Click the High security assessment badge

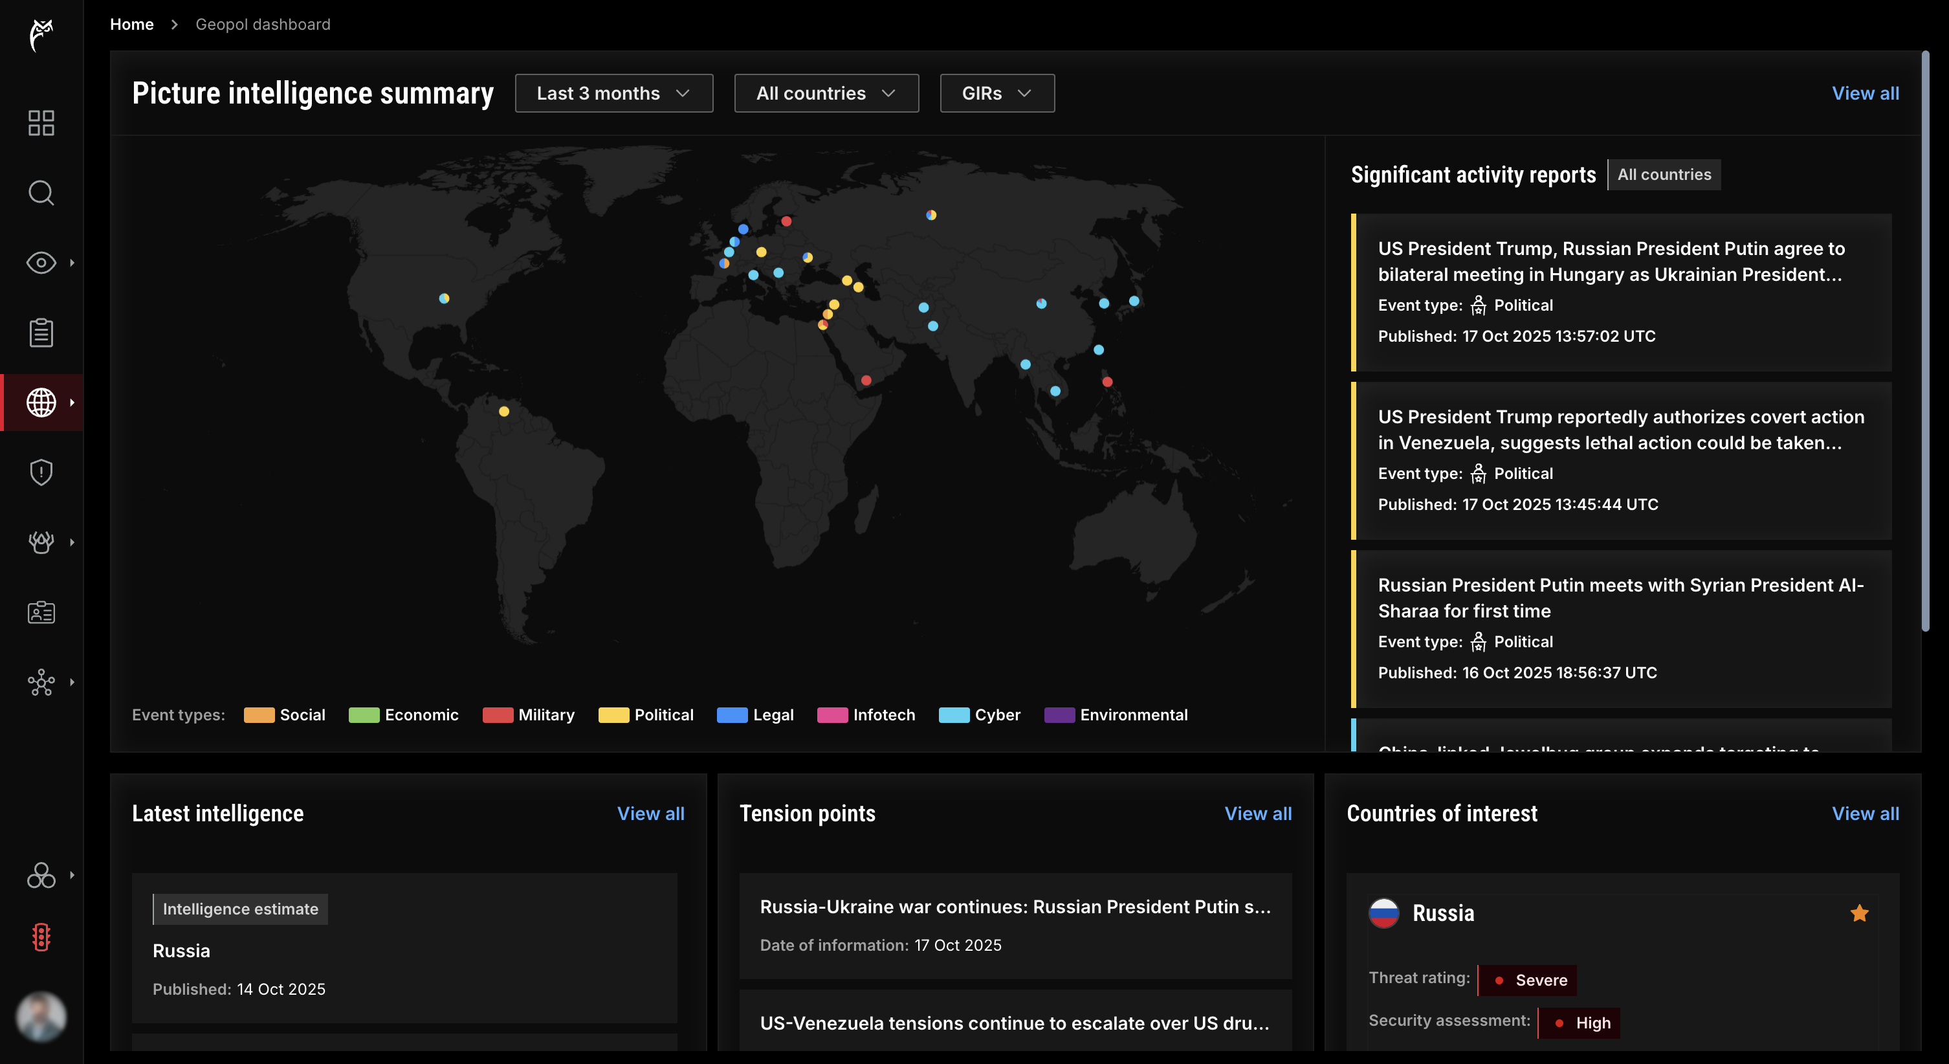point(1579,1023)
